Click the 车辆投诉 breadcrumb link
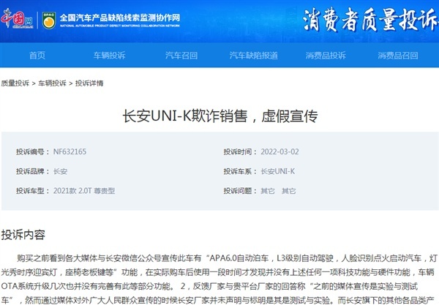This screenshot has height=308, width=439. (x=53, y=83)
